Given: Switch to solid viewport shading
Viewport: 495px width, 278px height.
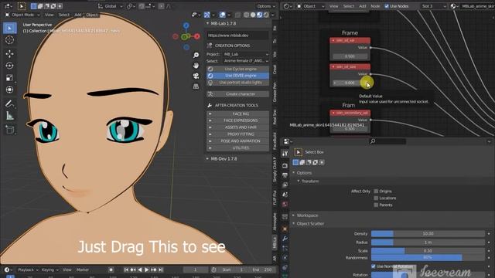Looking at the screenshot, I should click(x=253, y=15).
